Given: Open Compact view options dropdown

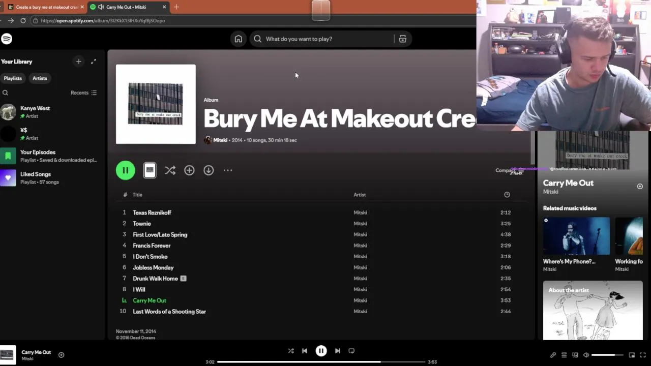Looking at the screenshot, I should [x=509, y=171].
